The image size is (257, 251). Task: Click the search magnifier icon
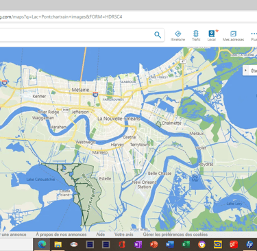(158, 35)
